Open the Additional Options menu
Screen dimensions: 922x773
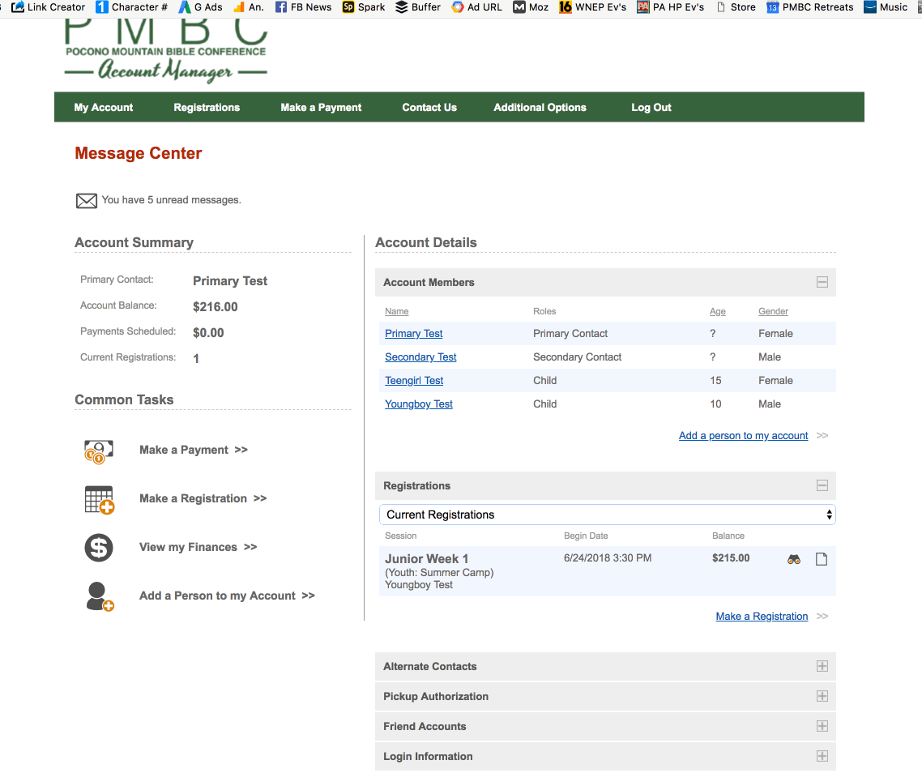[x=540, y=108]
